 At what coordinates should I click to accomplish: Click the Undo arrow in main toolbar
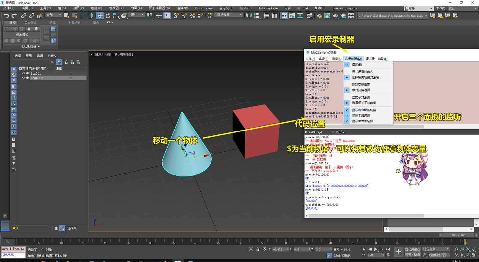(x=6, y=15)
